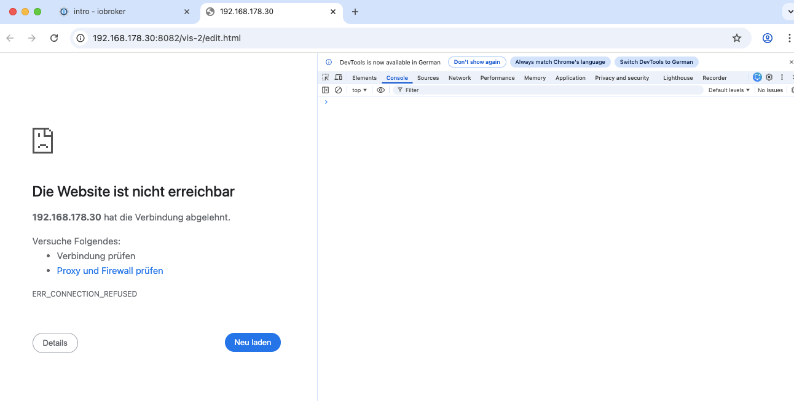Open the JavaScript context 'top' dropdown
This screenshot has height=401, width=794.
pyautogui.click(x=360, y=90)
